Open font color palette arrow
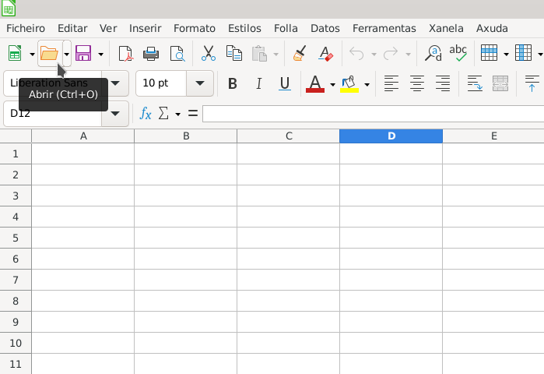544x374 pixels. [332, 84]
